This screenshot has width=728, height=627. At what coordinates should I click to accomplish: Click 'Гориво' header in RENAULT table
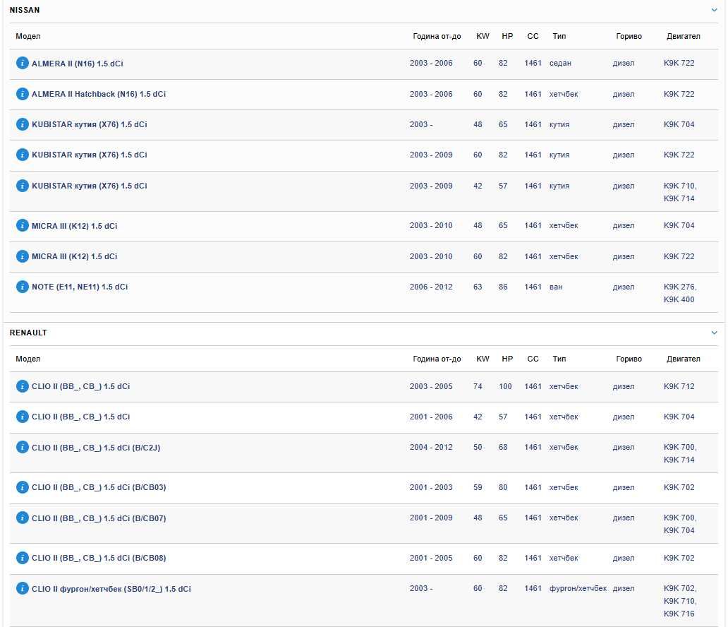(629, 359)
